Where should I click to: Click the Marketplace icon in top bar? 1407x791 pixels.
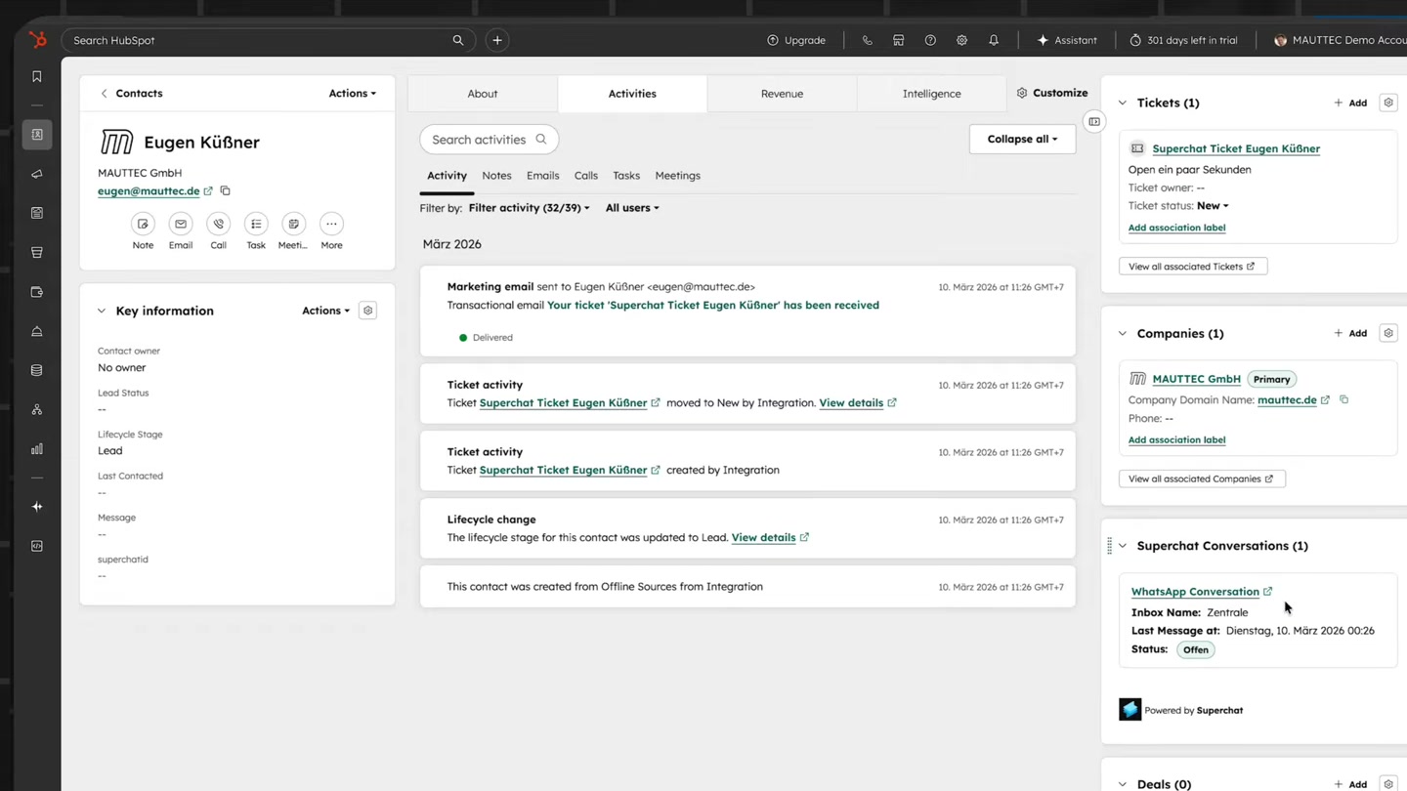pyautogui.click(x=898, y=40)
